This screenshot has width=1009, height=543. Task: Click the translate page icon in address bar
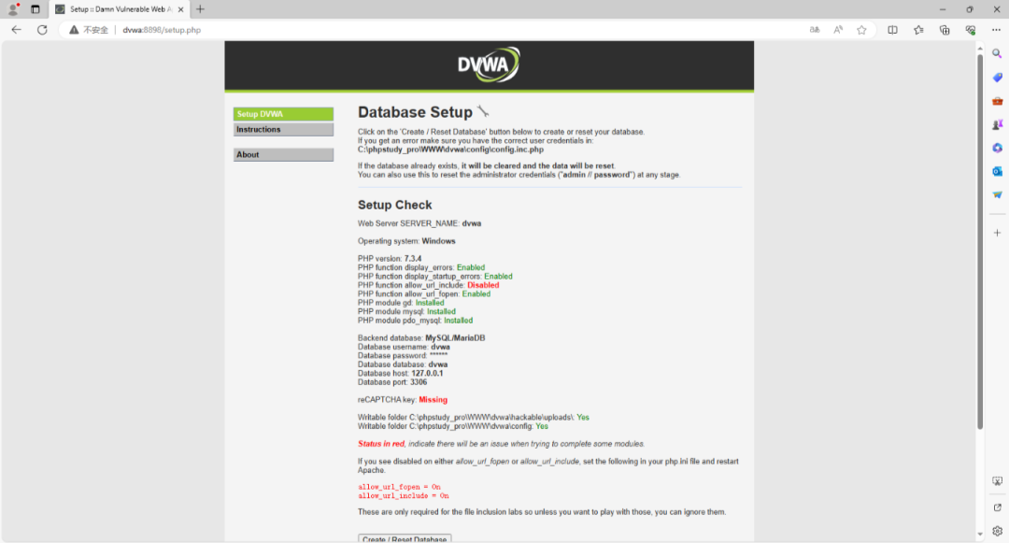pos(815,30)
